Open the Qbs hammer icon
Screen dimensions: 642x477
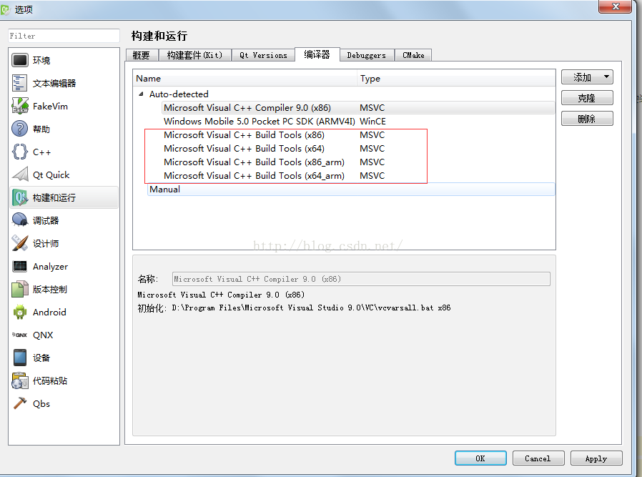coord(19,404)
